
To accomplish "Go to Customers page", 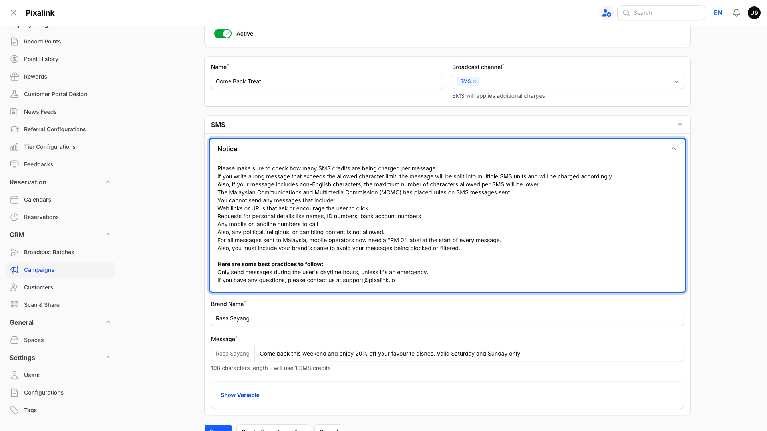I will tap(61, 287).
